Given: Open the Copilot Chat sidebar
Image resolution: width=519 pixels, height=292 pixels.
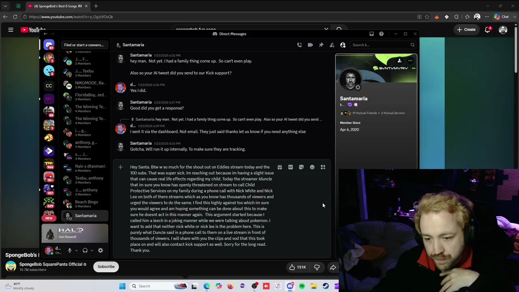Looking at the screenshot, I should 502,17.
